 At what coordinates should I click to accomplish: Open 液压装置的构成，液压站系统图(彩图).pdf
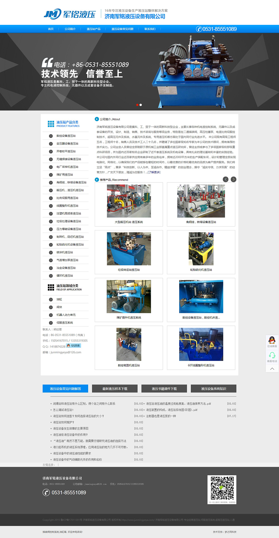(x=171, y=410)
